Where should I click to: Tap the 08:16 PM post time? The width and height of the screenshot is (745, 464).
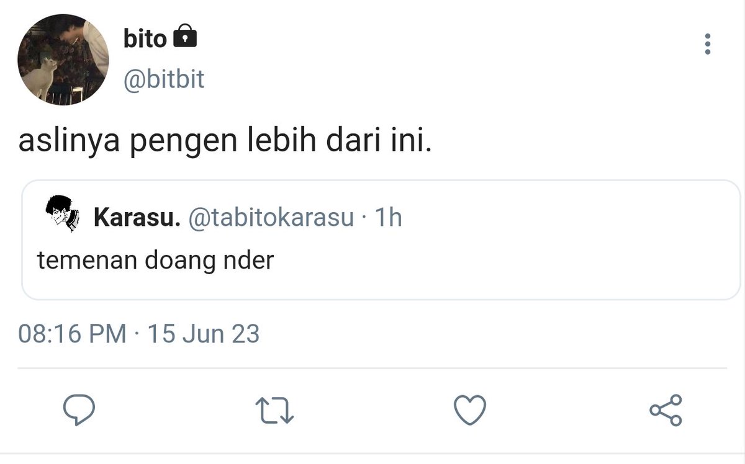[x=71, y=334]
